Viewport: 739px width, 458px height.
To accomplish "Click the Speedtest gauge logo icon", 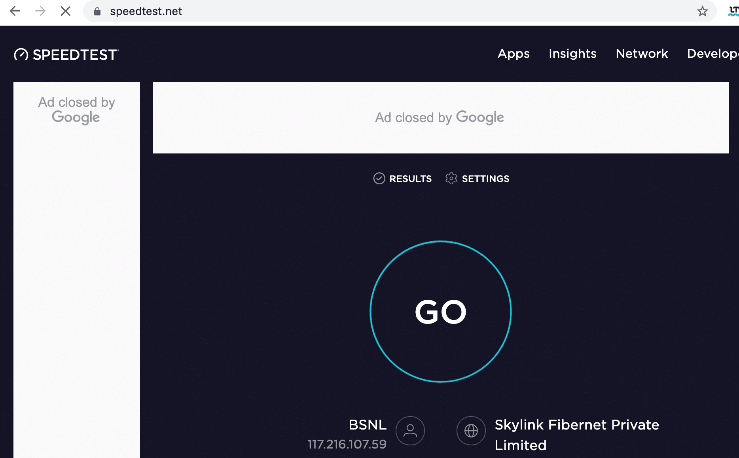I will coord(21,55).
